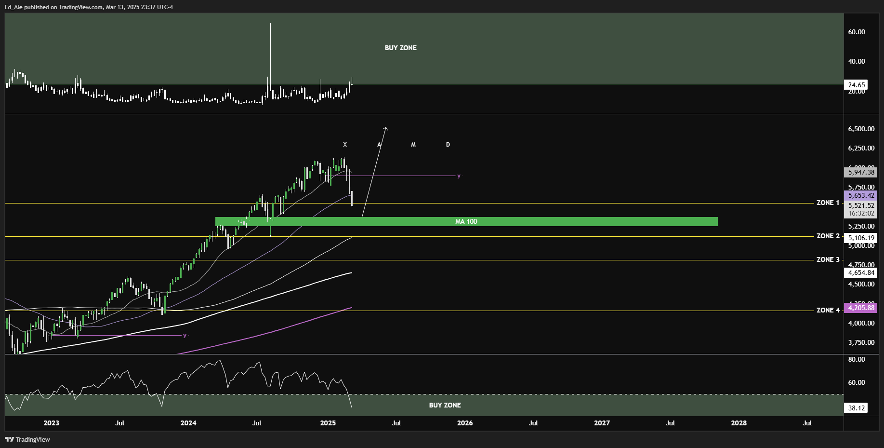Click the TradingView logo at bottom left
This screenshot has width=884, height=448.
tap(27, 439)
